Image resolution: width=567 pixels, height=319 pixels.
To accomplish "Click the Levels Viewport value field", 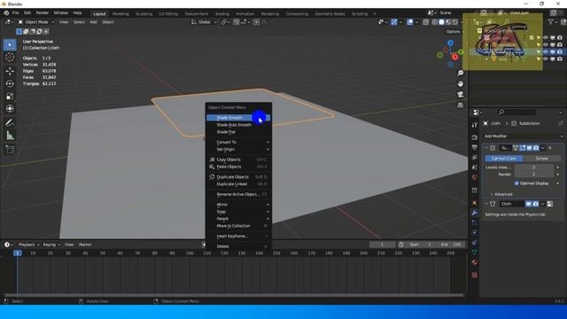I will pos(533,167).
